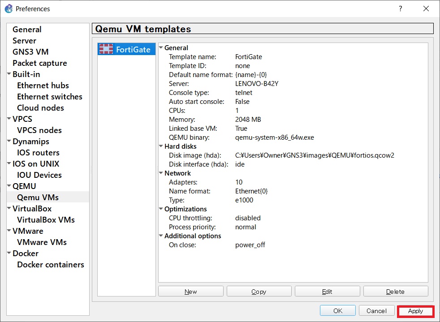Screen dimensions: 440x322
Task: Click the Auto start console value False
Action: pos(242,102)
